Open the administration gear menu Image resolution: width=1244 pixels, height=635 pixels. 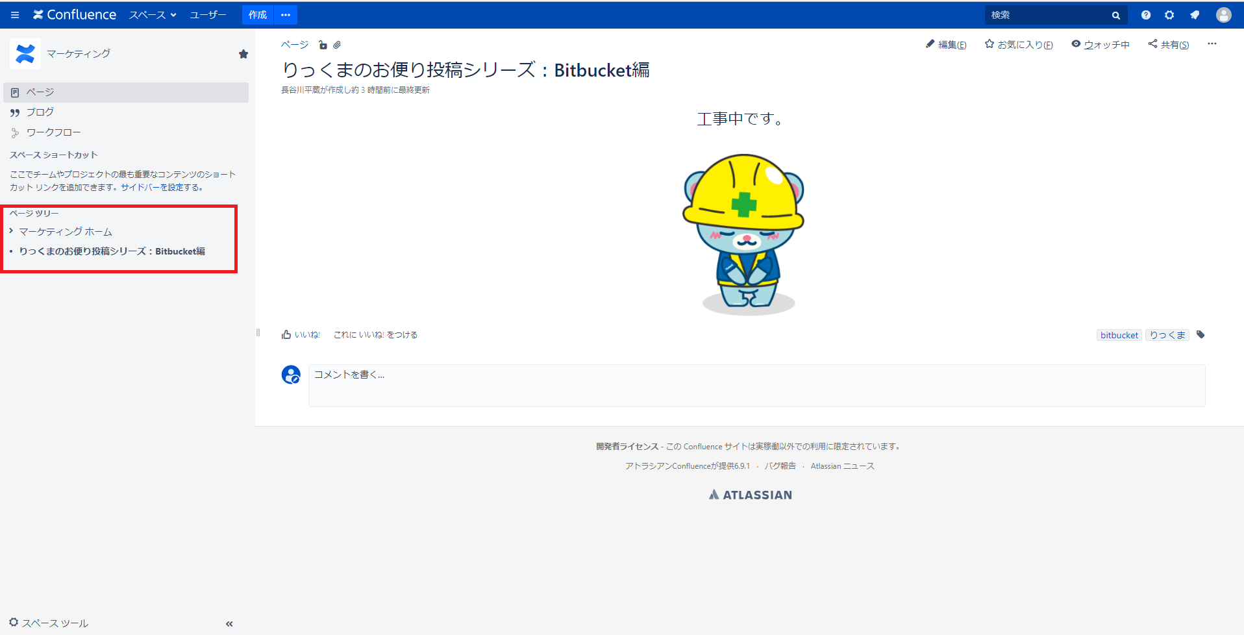pos(1169,15)
